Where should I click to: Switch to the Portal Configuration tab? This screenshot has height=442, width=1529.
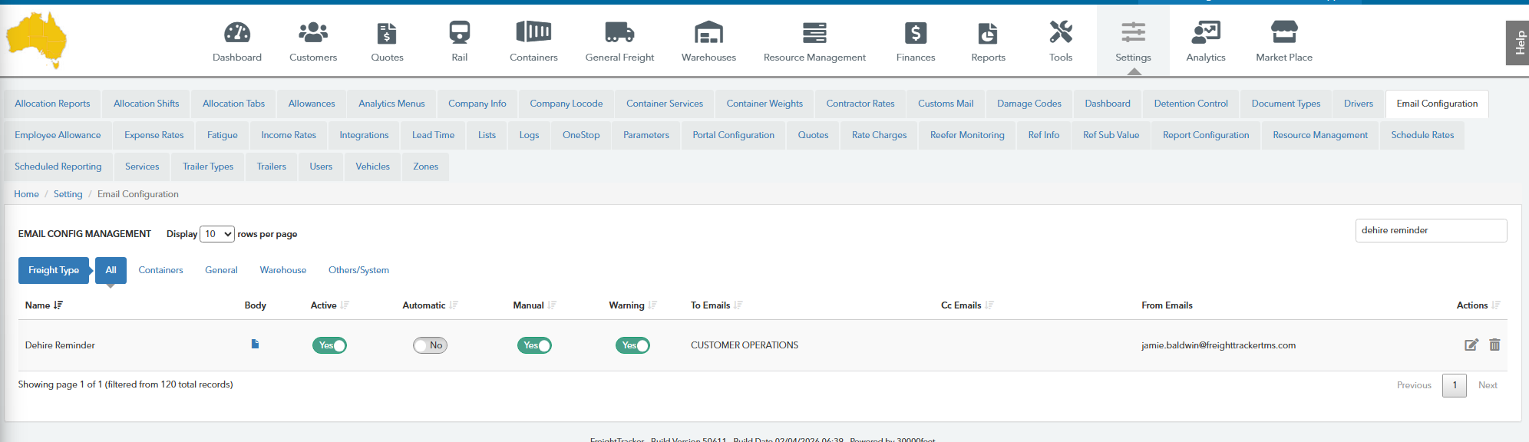[733, 135]
